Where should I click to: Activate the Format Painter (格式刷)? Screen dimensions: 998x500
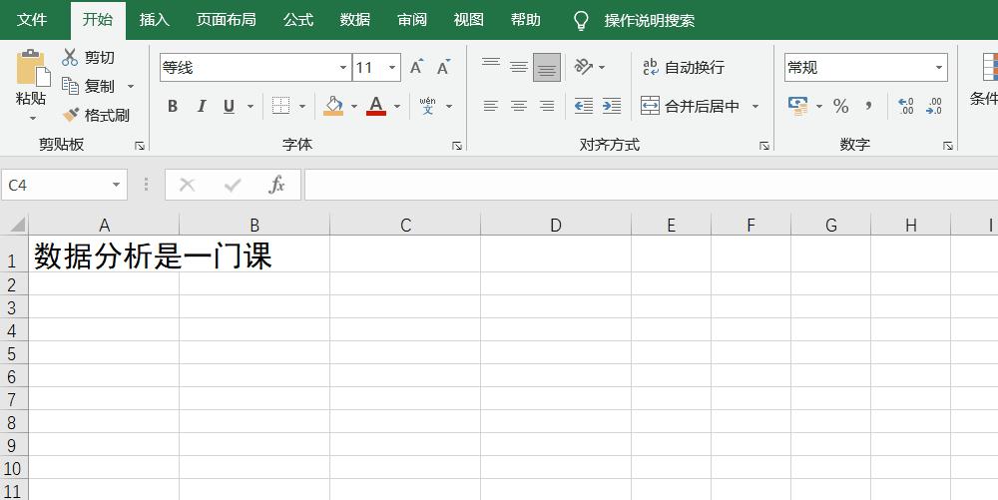coord(96,115)
